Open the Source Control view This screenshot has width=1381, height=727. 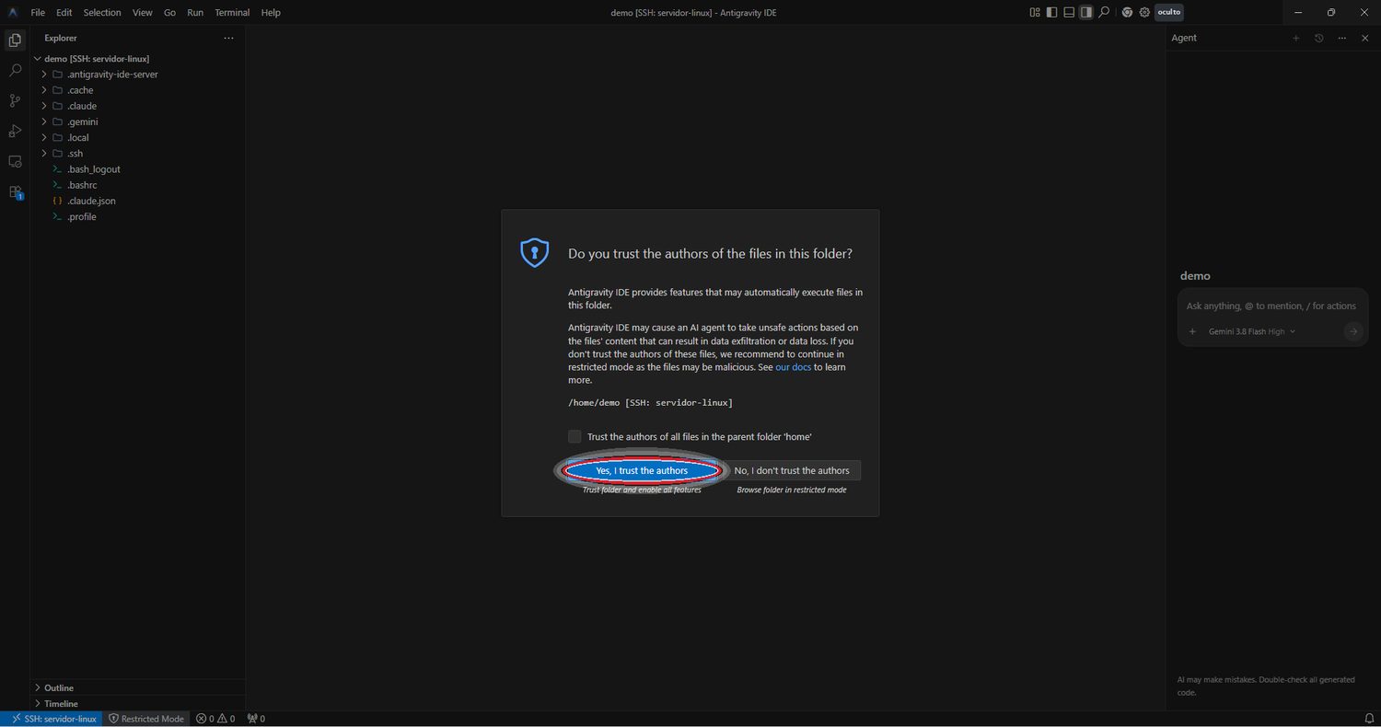tap(15, 100)
